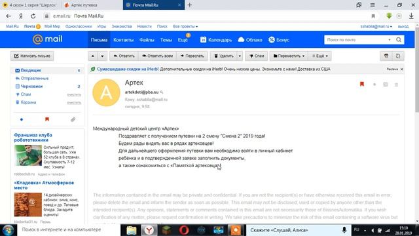The image size is (419, 236).
Task: Open browser menu hamburger icon
Action: click(x=373, y=5)
